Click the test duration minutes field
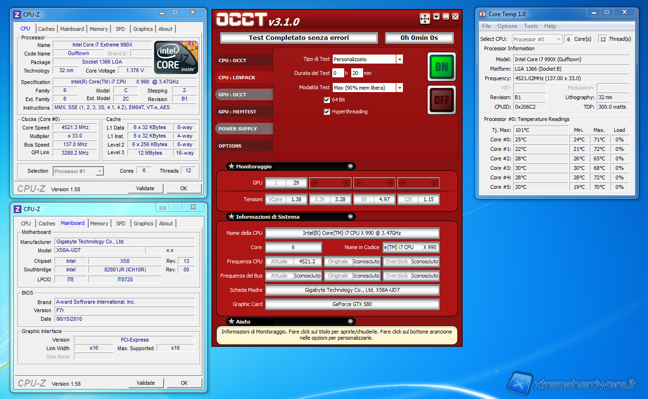Screen dimensions: 648x399 coord(357,73)
